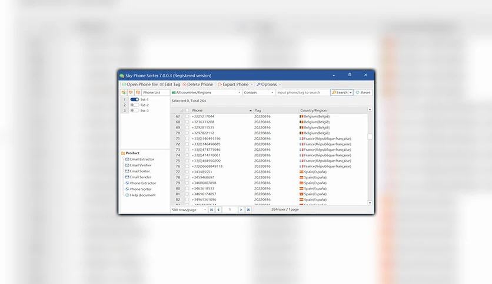The width and height of the screenshot is (492, 284).
Task: Expand the Options dropdown arrow
Action: point(280,84)
